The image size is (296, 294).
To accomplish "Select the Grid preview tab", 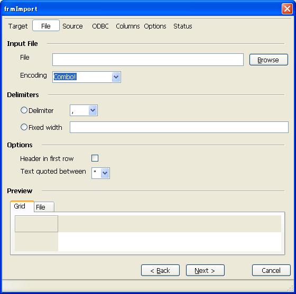I will click(x=22, y=206).
